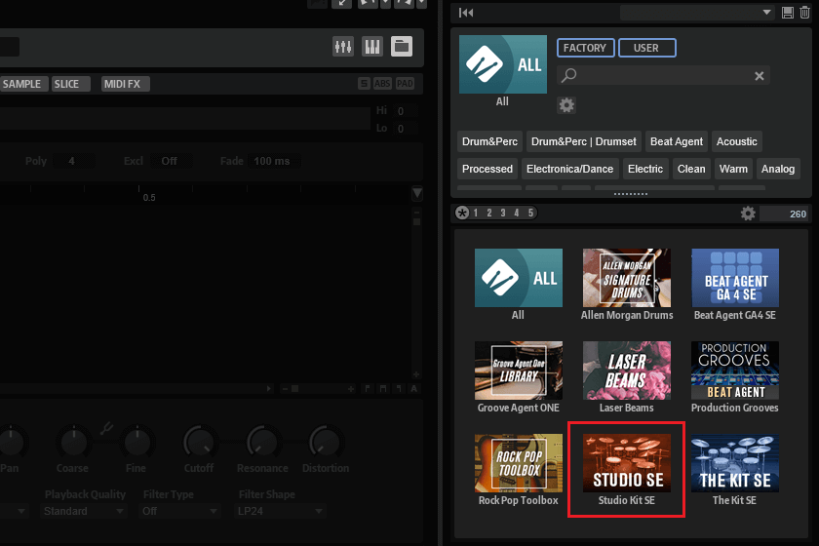The width and height of the screenshot is (819, 546).
Task: Open the Filter Shape LP24 dropdown
Action: 281,511
